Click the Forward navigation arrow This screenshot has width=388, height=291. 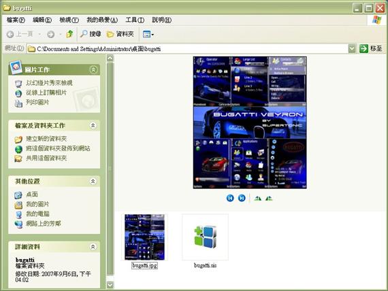[51, 34]
